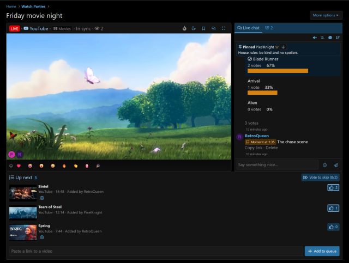The width and height of the screenshot is (349, 263).
Task: Click the Paste a link to a video field
Action: (156, 251)
